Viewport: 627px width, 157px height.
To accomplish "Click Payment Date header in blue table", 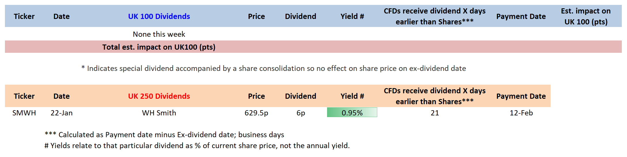I will coord(521,16).
